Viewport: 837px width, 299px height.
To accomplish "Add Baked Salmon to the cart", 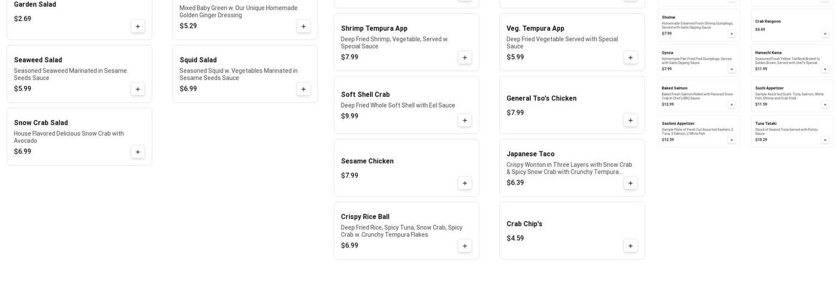I will pyautogui.click(x=731, y=105).
